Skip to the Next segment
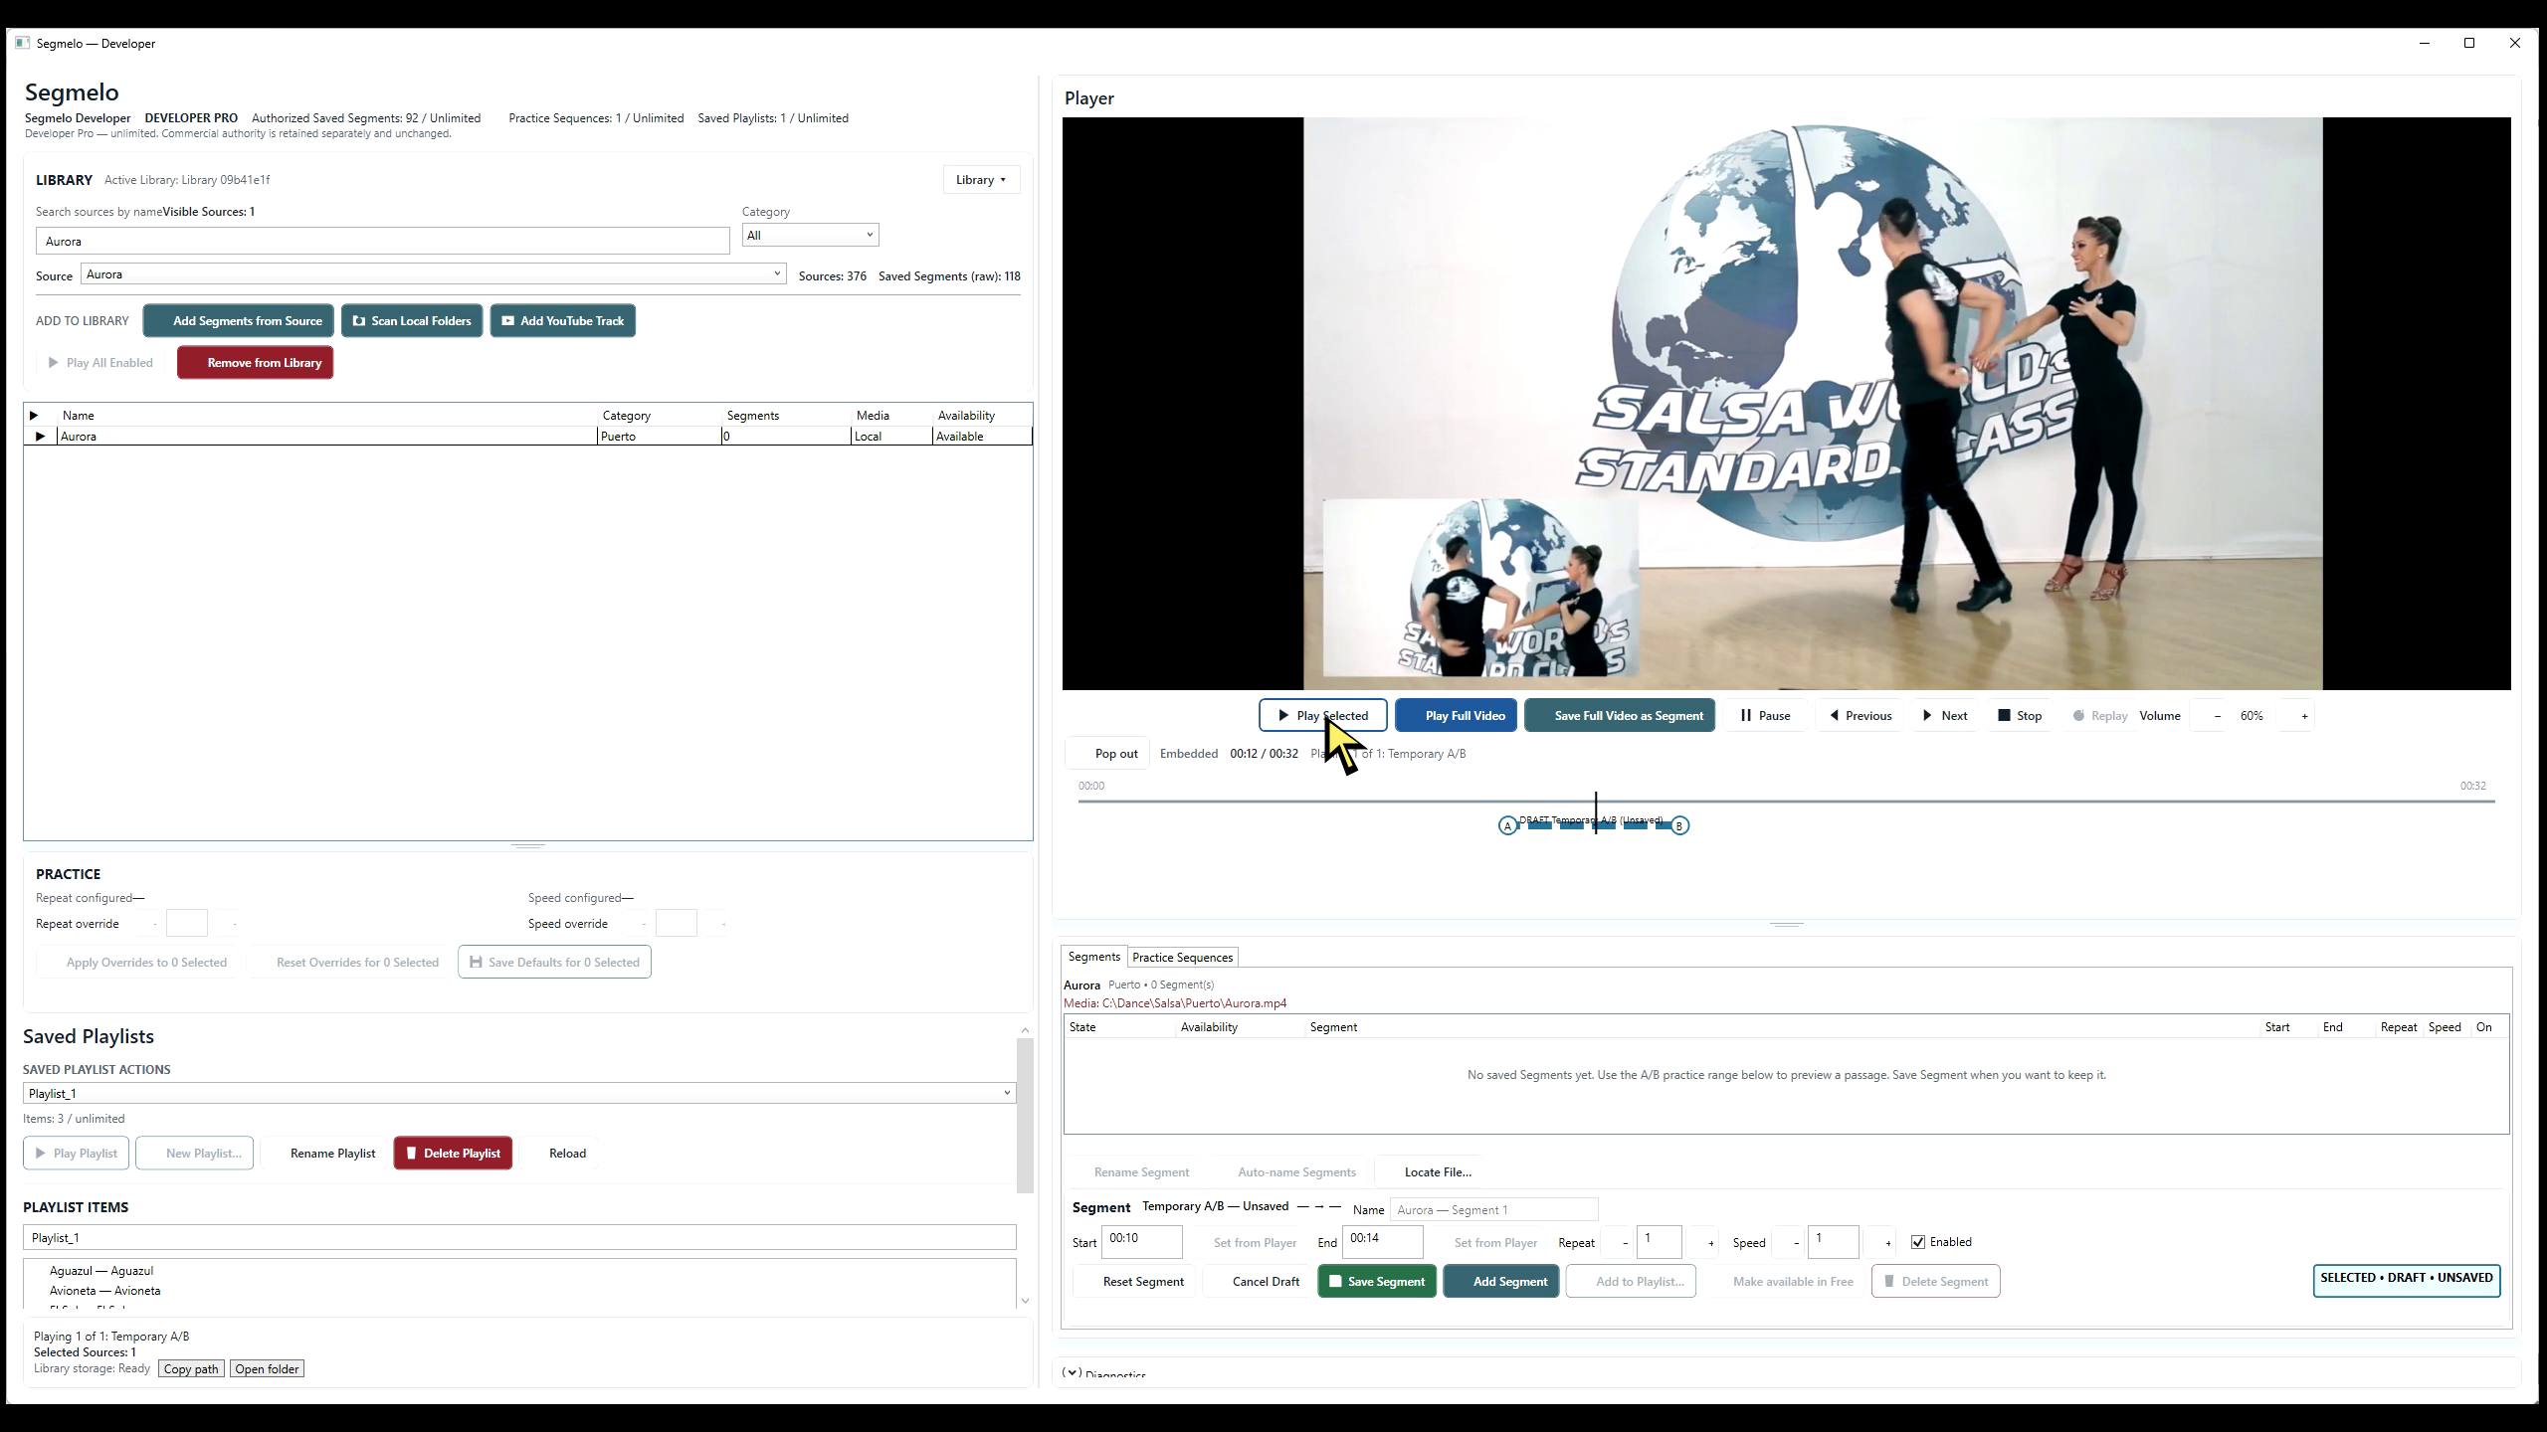2547x1432 pixels. (1944, 715)
